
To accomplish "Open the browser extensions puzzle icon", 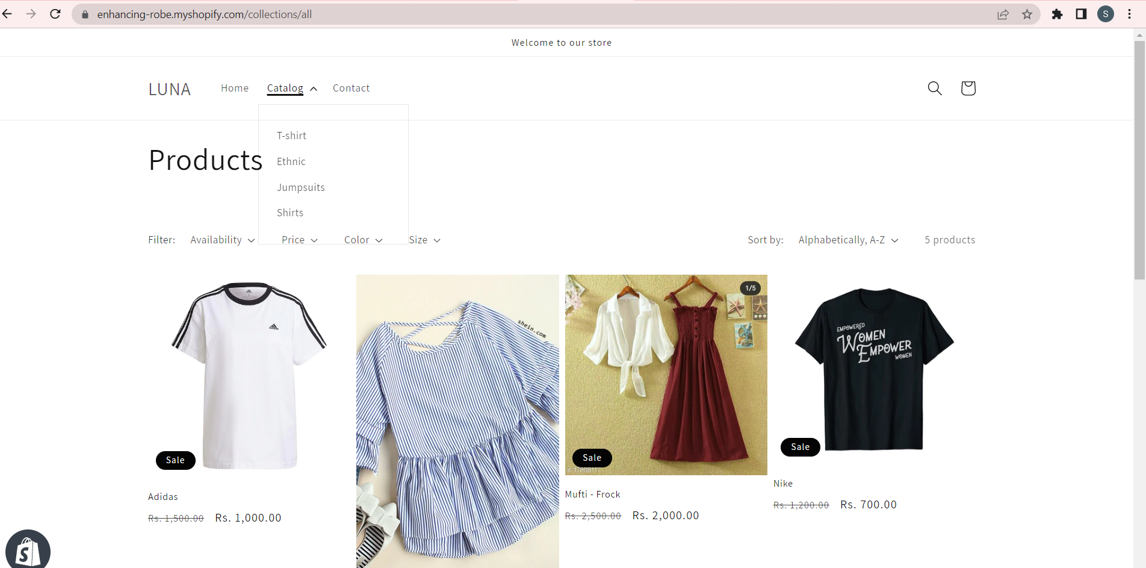I will click(x=1057, y=14).
